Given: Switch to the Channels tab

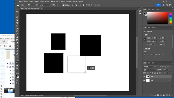Looking at the screenshot, I should click(149, 63).
